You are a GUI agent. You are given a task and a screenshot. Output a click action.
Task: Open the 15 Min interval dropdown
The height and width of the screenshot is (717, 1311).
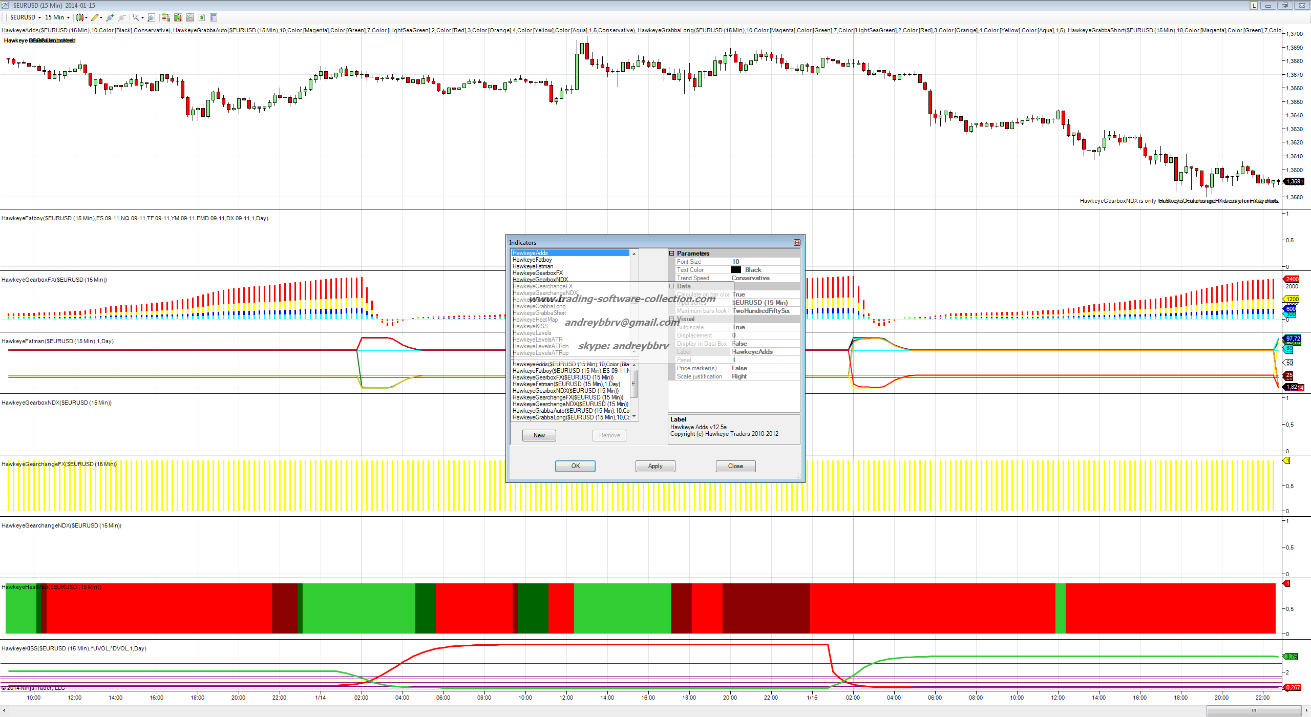click(57, 17)
